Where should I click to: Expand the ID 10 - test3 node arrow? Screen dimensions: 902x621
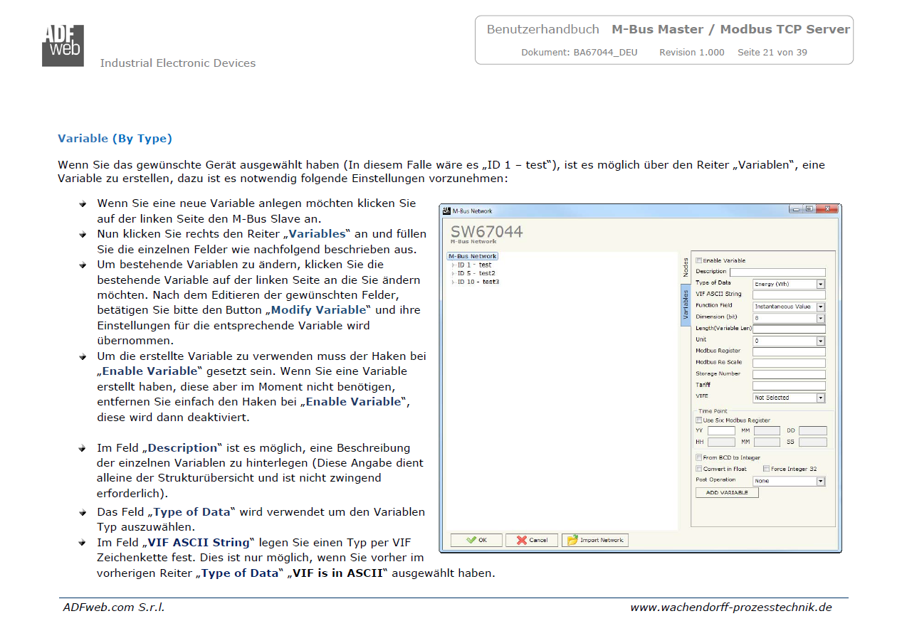pos(453,282)
